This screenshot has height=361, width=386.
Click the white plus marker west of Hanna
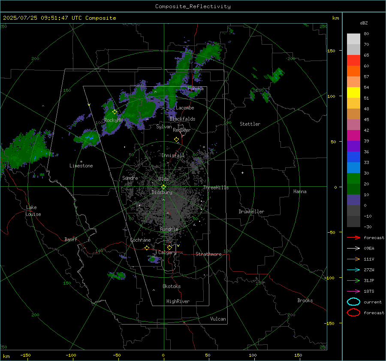242,173
